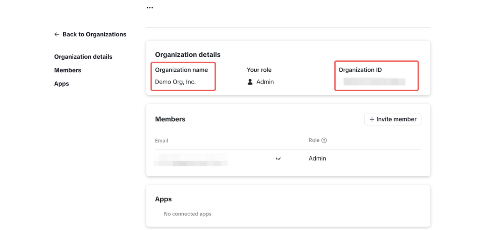Viewport: 491px width, 230px height.
Task: Click the Role column header label
Action: pyautogui.click(x=314, y=140)
